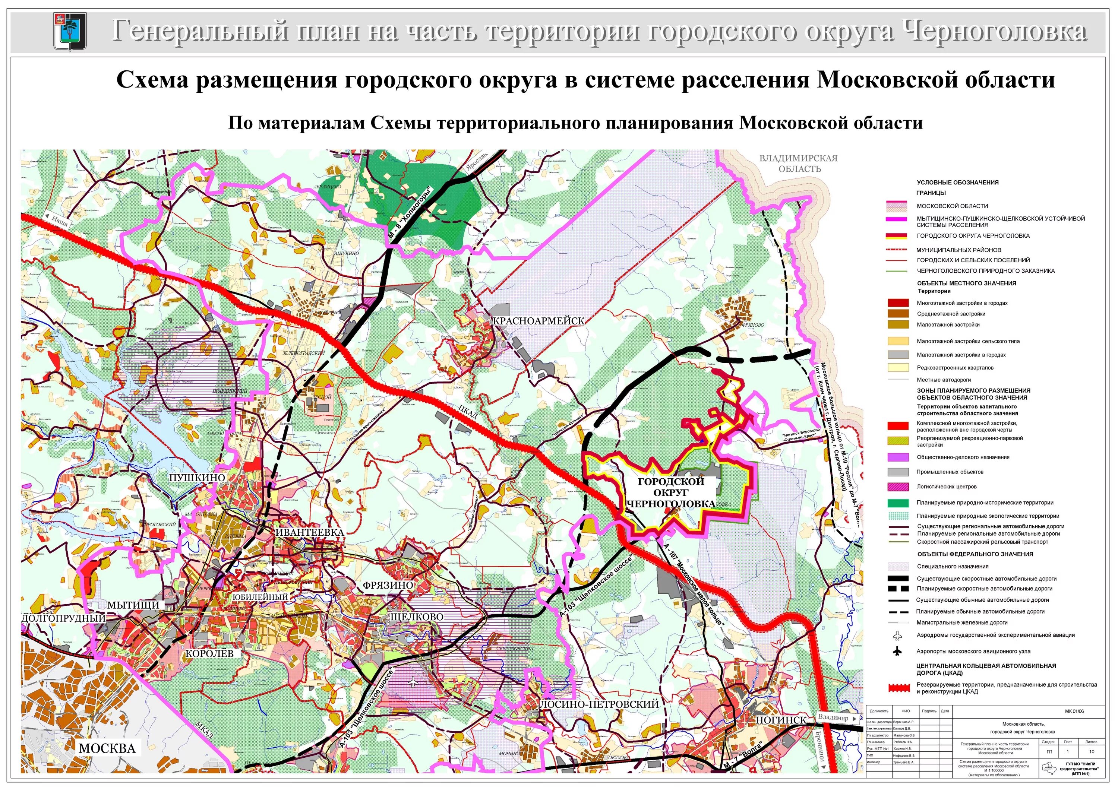The height and width of the screenshot is (789, 1118).
Task: Click the ГОРОДСКОЙ ОКРУГ ЧЕРНОГОЛОВКА map label
Action: (x=672, y=492)
